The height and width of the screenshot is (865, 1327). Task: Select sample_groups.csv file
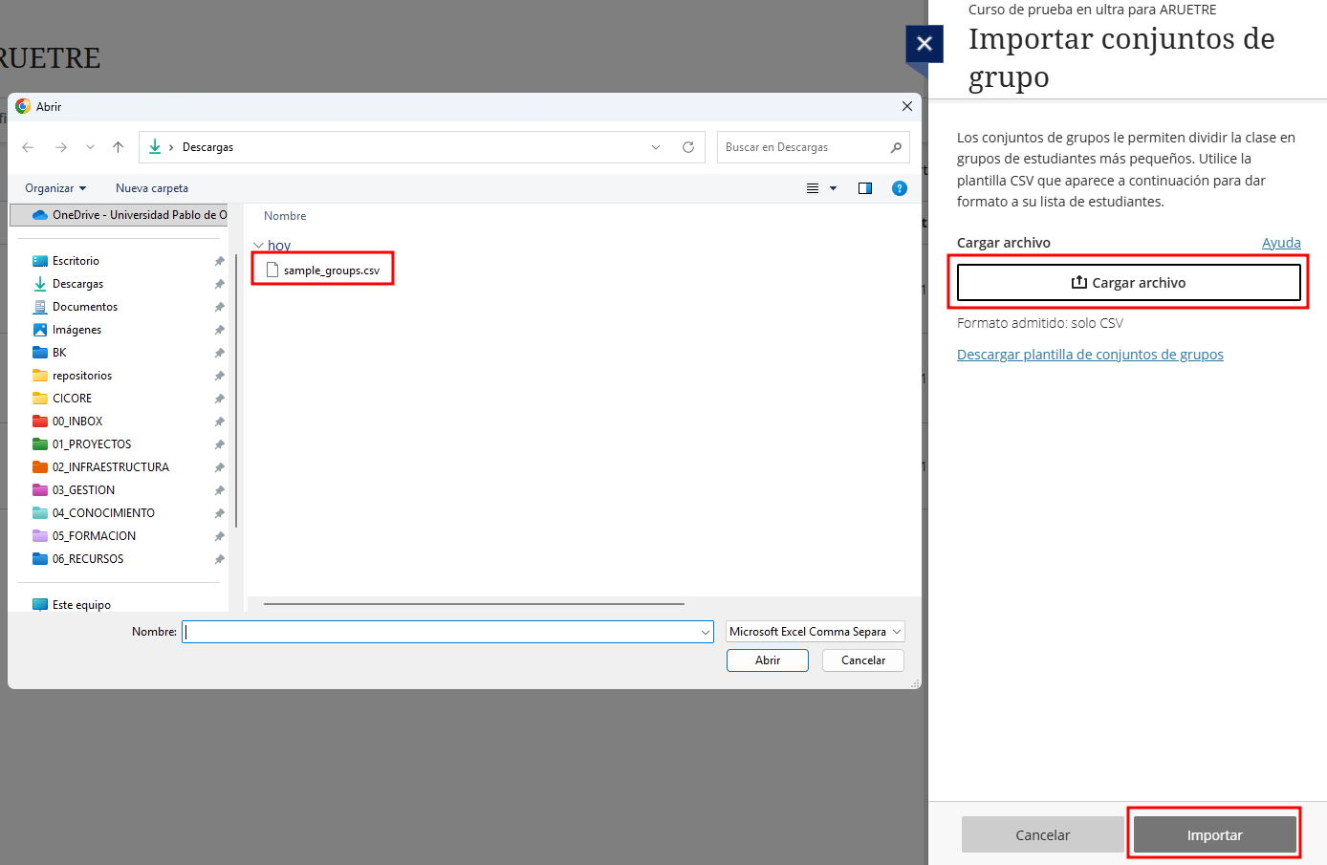[x=331, y=270]
